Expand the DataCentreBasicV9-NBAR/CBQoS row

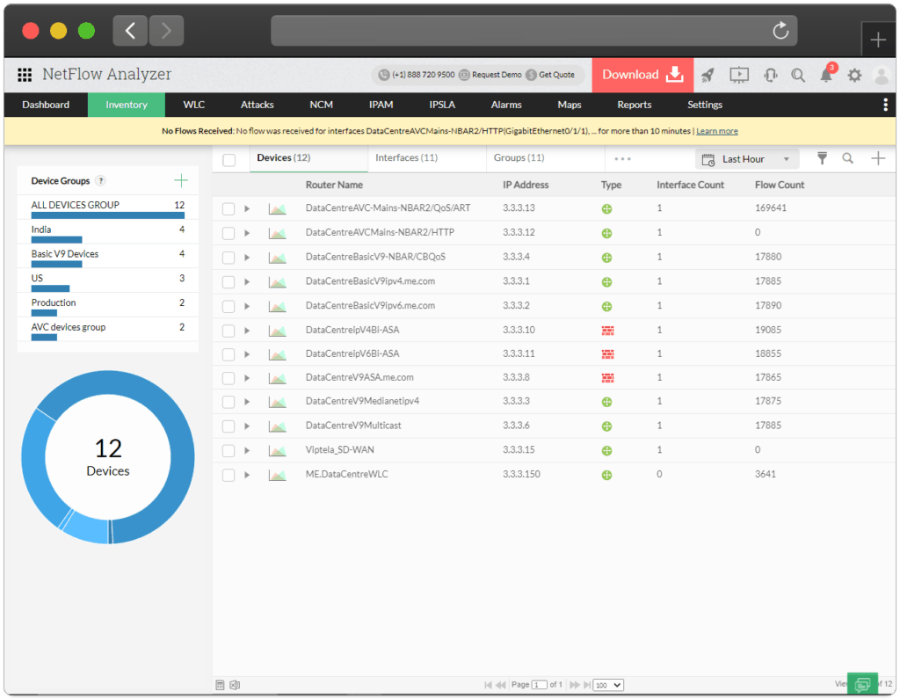pos(247,258)
